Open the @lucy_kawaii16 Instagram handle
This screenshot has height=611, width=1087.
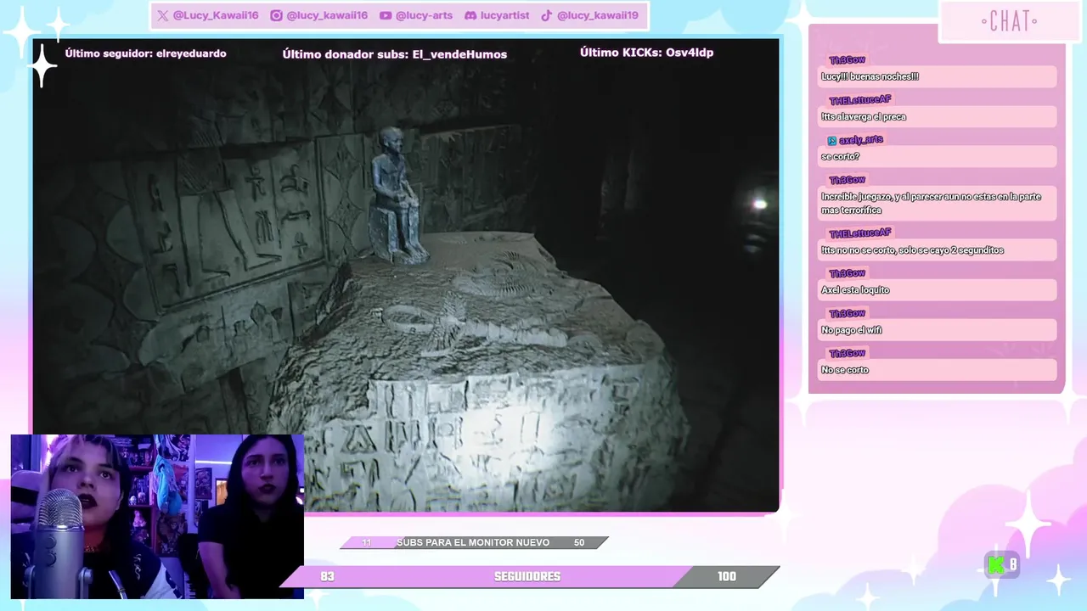click(x=327, y=15)
